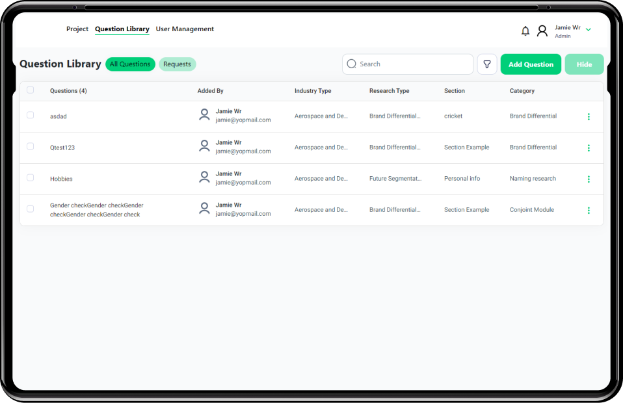The height and width of the screenshot is (403, 623).
Task: Open three-dot menu for Gender check row
Action: point(589,211)
